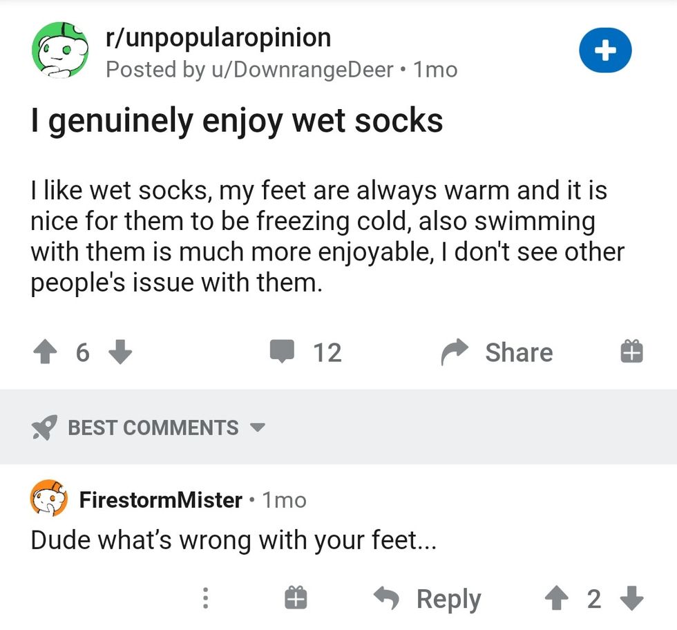Downvote FirestormMister's comment
677x630 pixels.
click(632, 598)
